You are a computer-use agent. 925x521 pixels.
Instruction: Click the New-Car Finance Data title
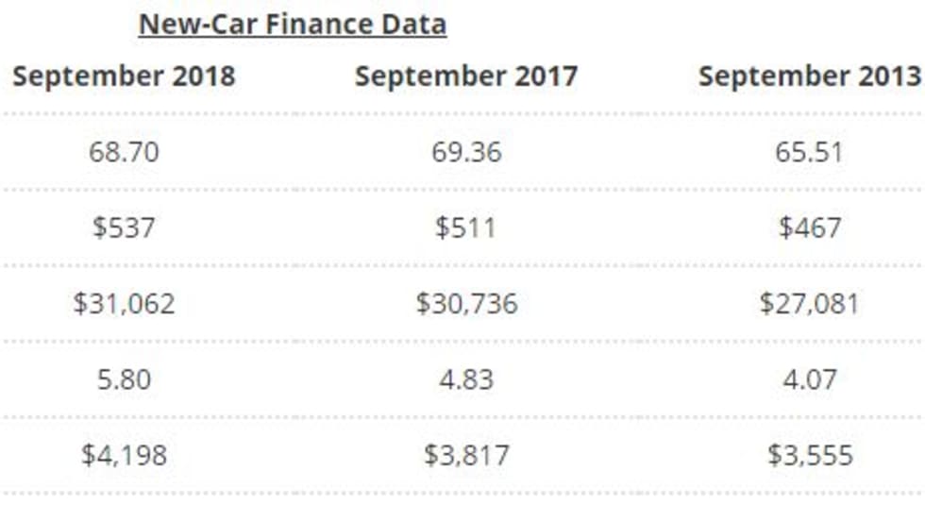click(x=293, y=25)
